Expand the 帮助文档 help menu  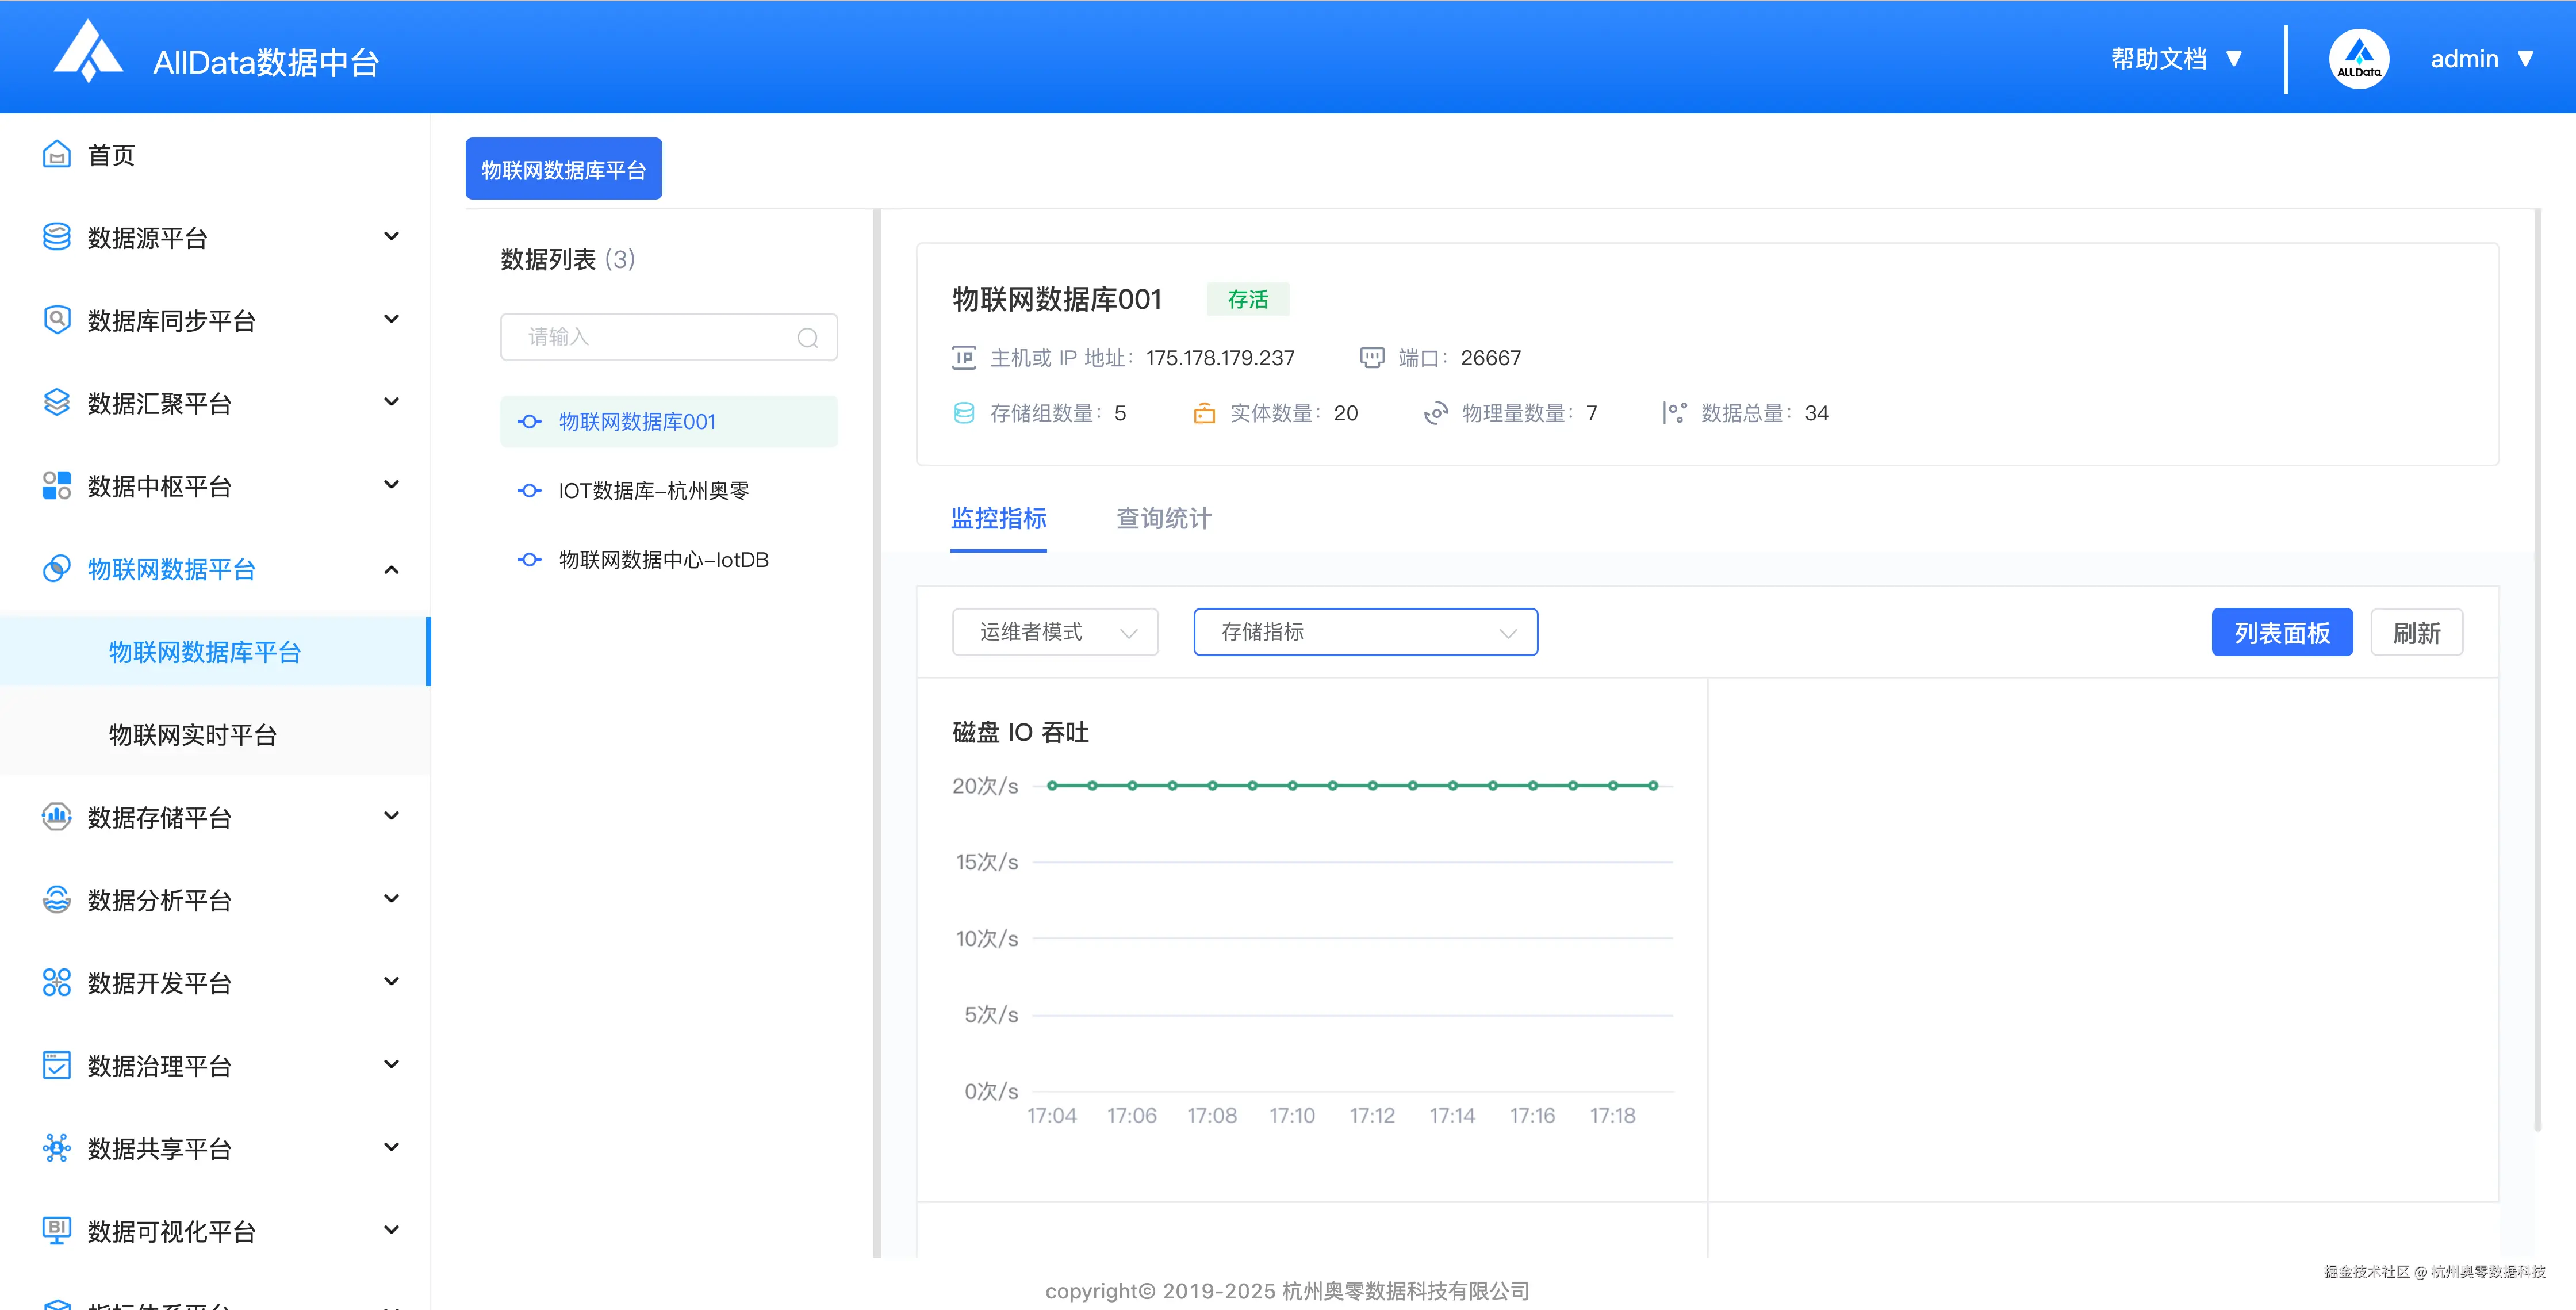click(x=2176, y=59)
